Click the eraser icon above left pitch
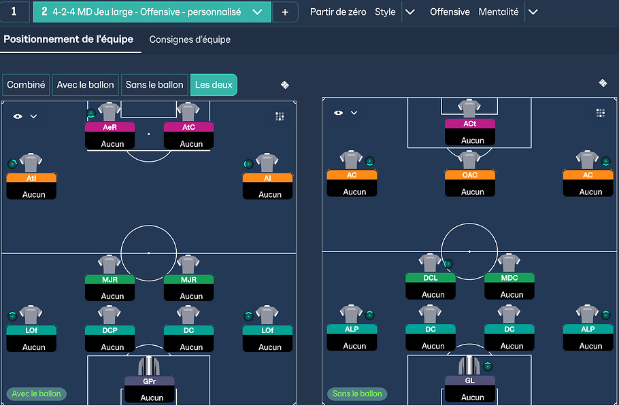The width and height of the screenshot is (619, 405). (285, 85)
